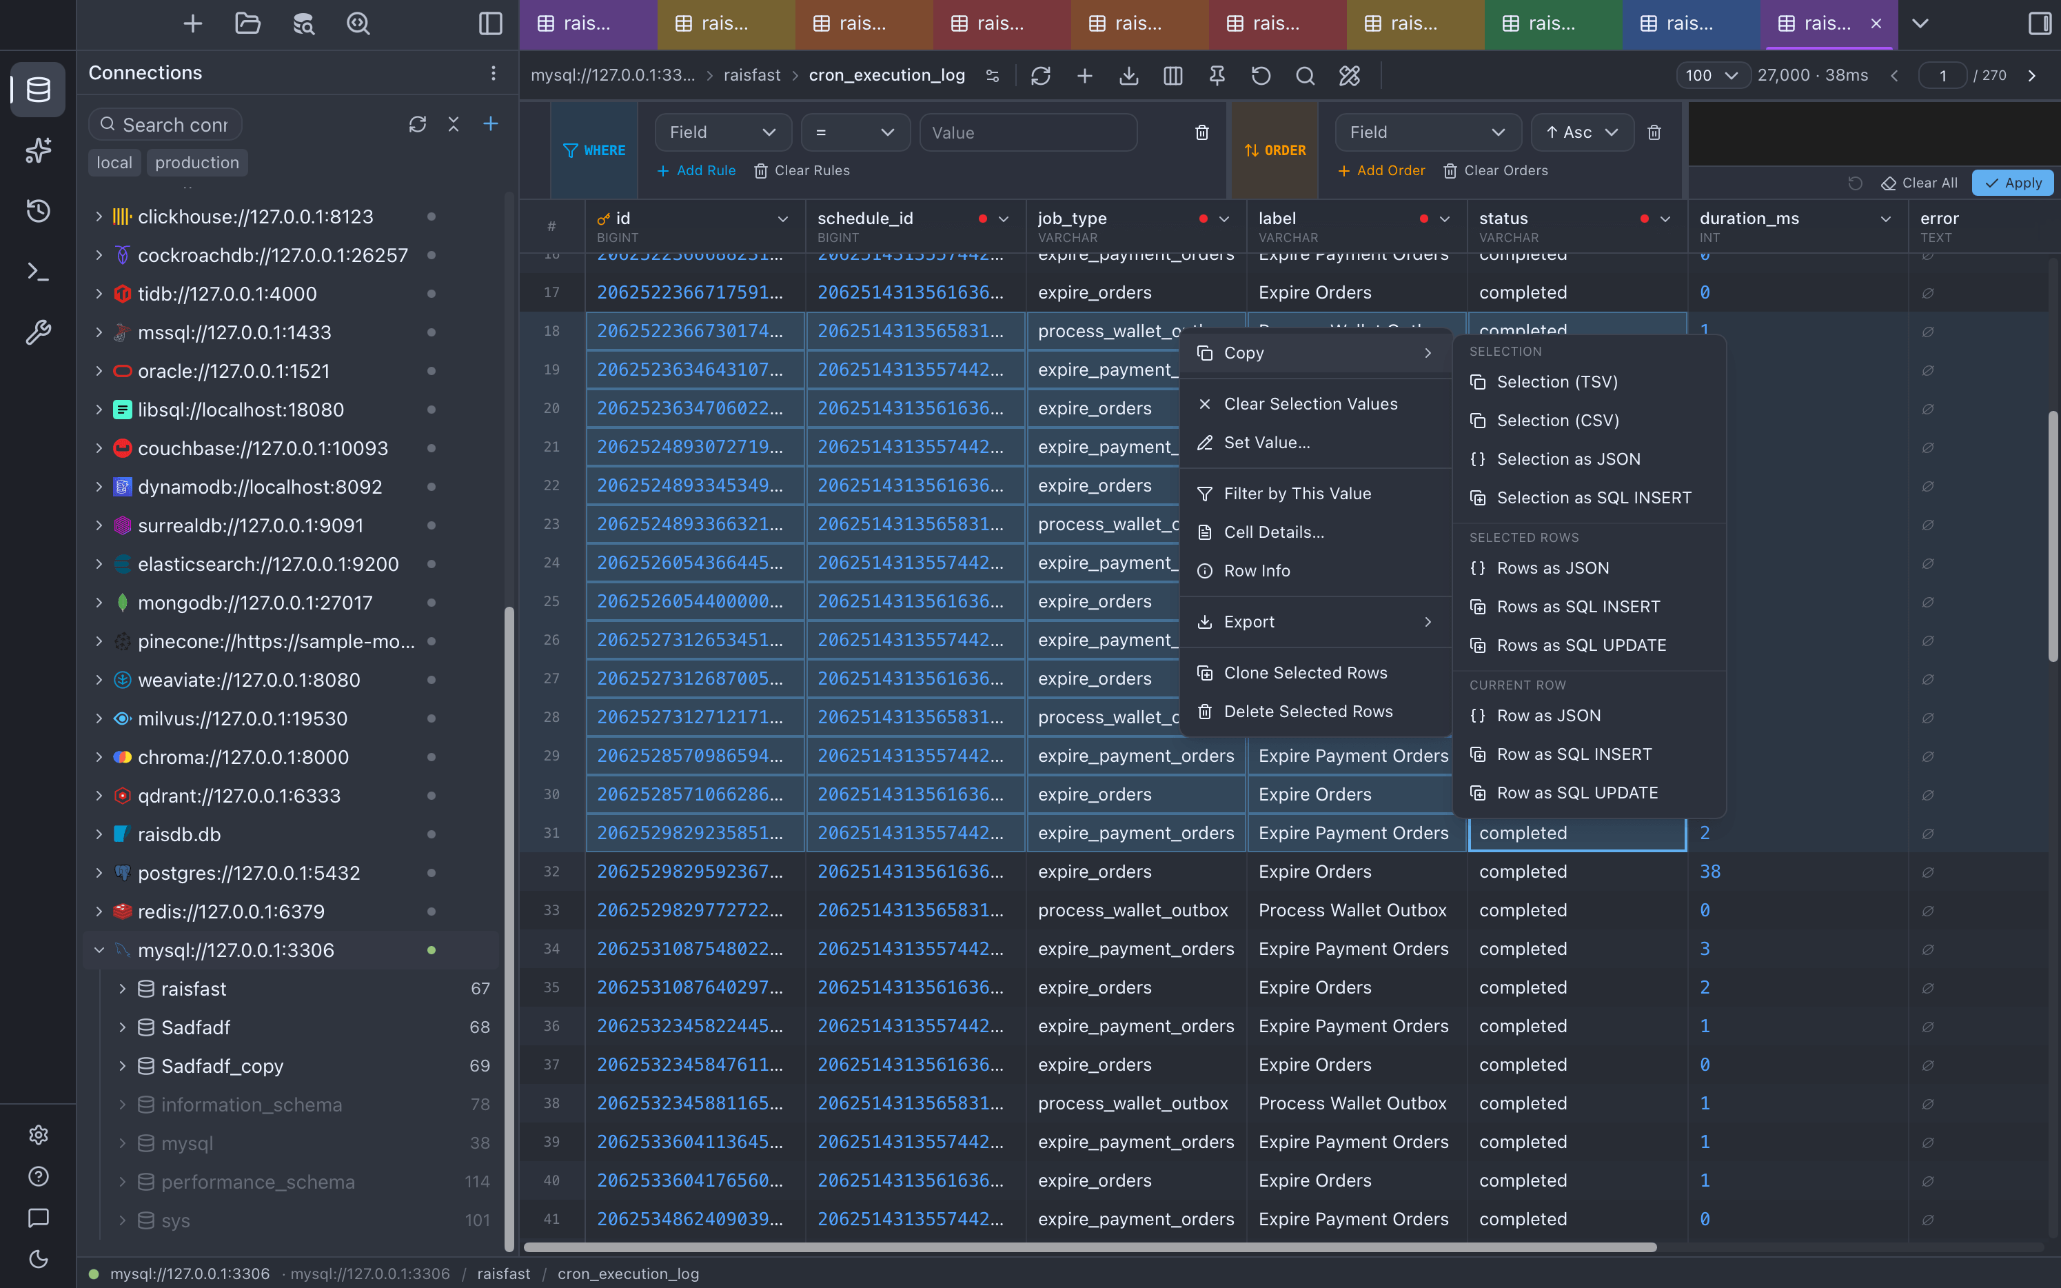
Task: Choose Set Value... in context menu
Action: (x=1315, y=443)
